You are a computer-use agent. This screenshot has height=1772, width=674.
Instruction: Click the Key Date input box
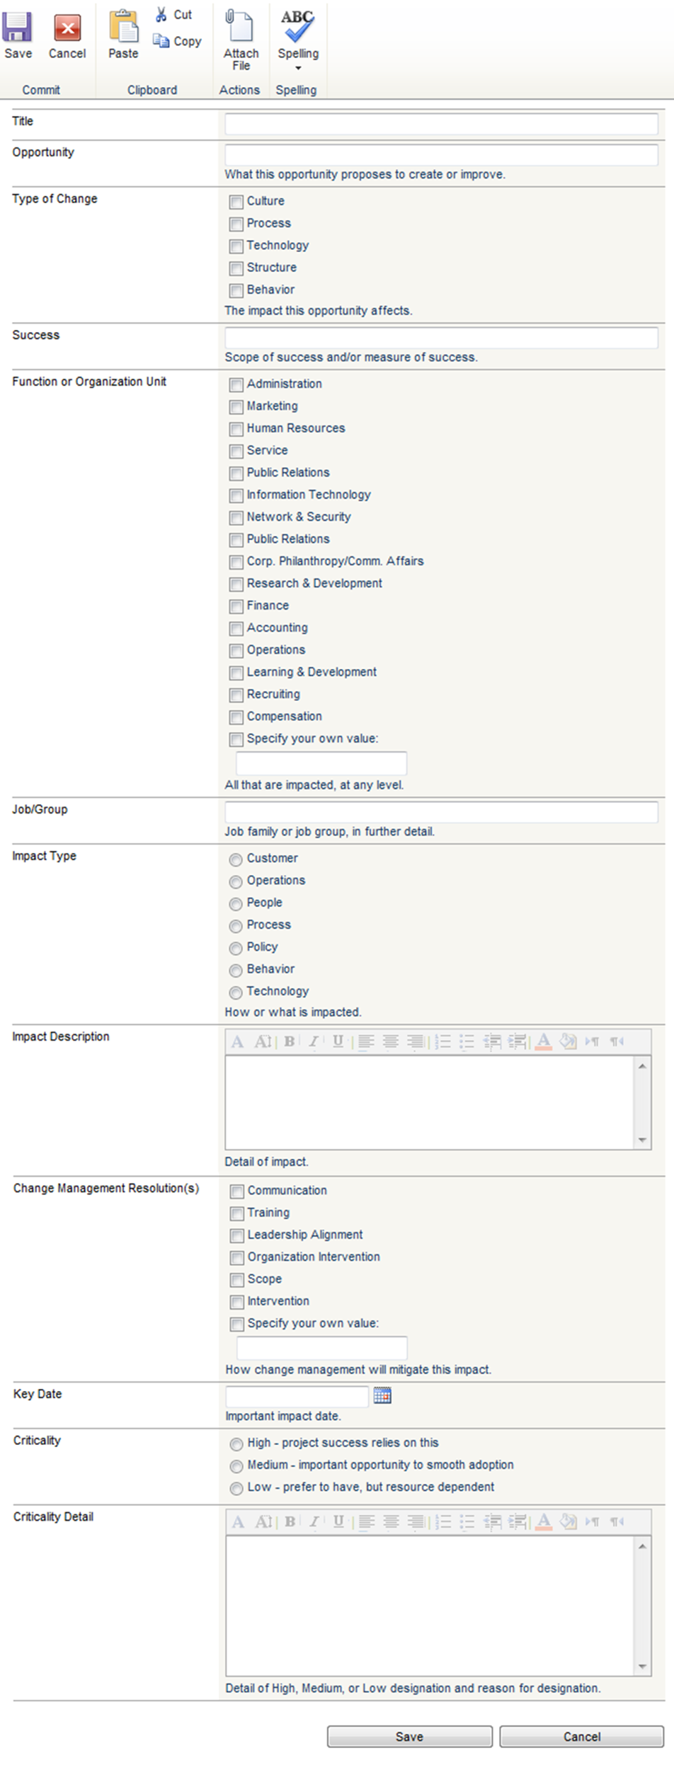pyautogui.click(x=297, y=1396)
